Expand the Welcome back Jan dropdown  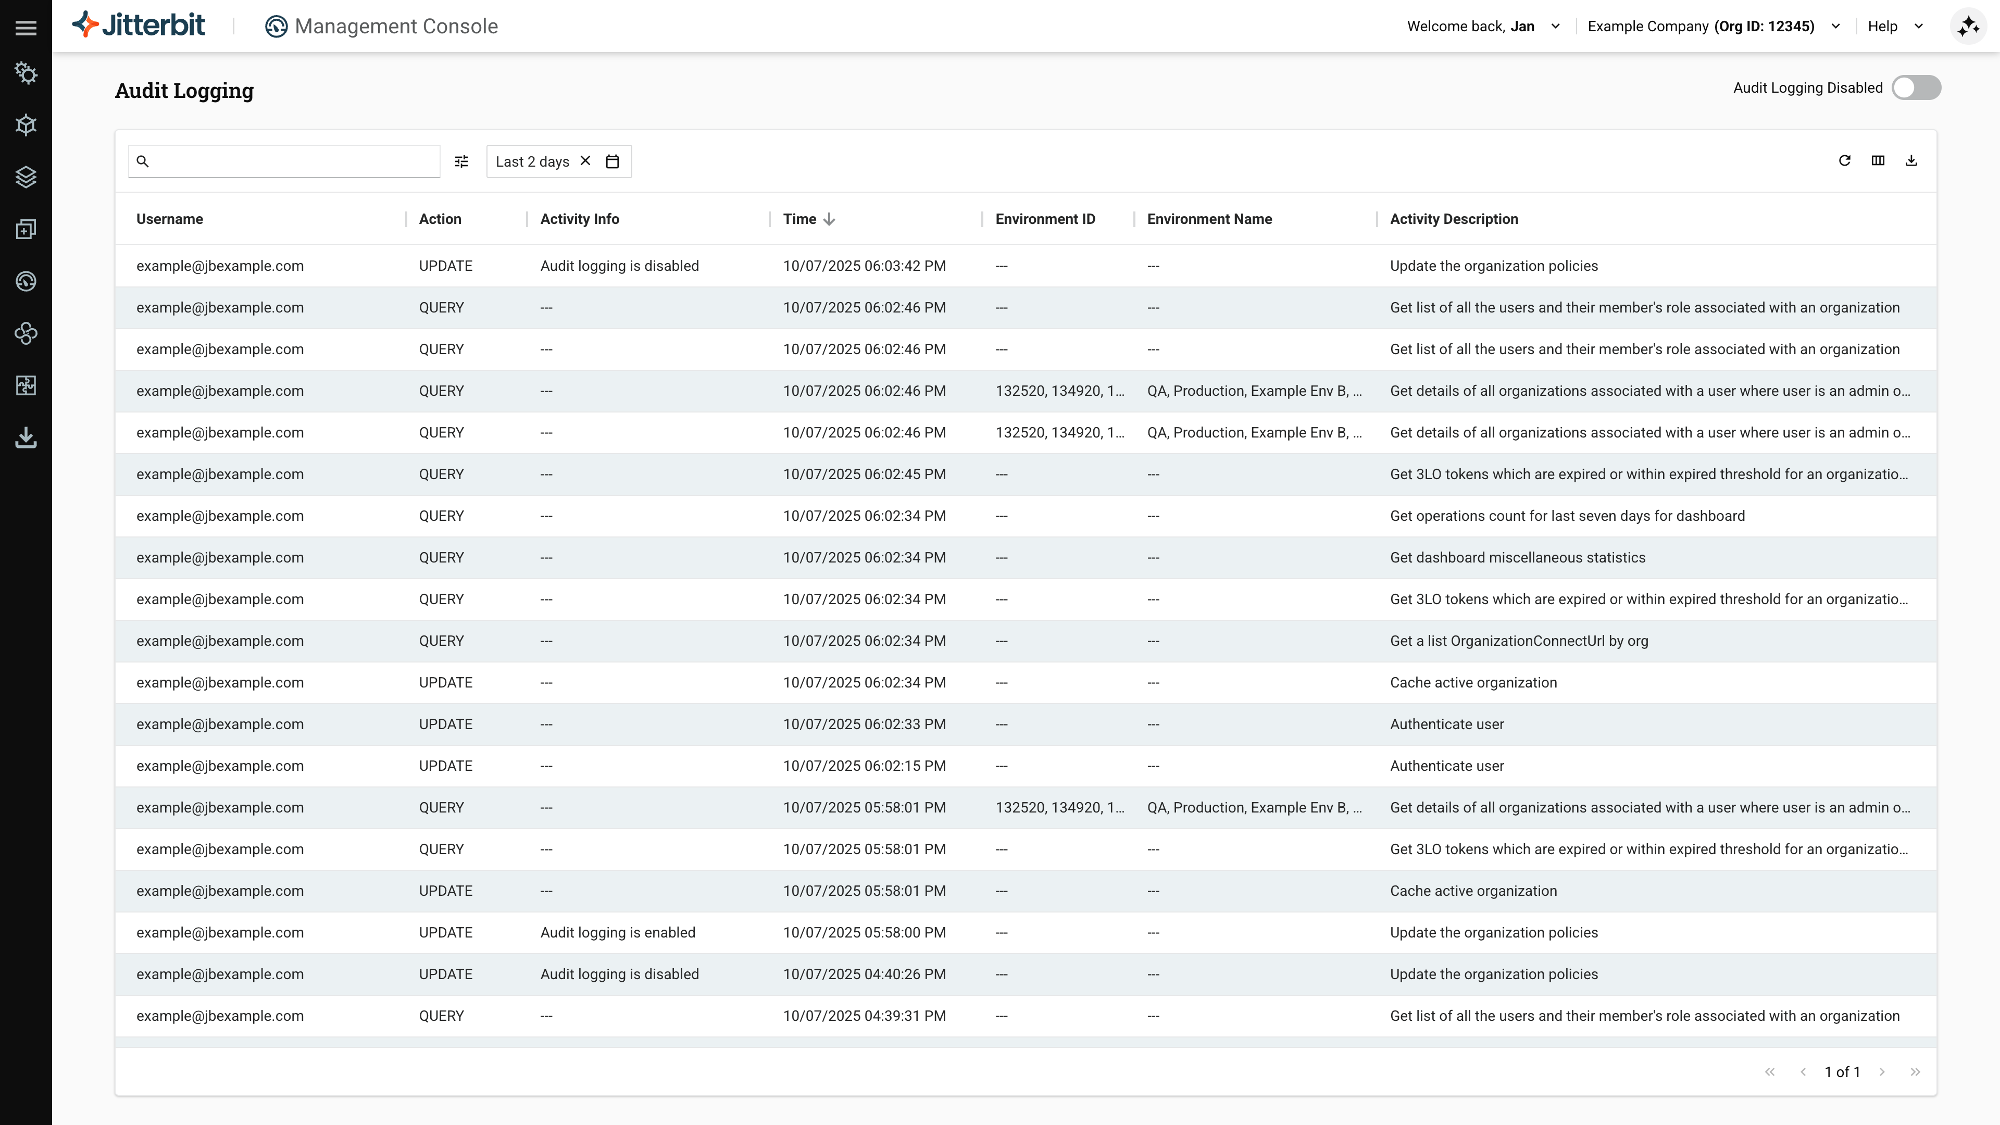coord(1556,26)
